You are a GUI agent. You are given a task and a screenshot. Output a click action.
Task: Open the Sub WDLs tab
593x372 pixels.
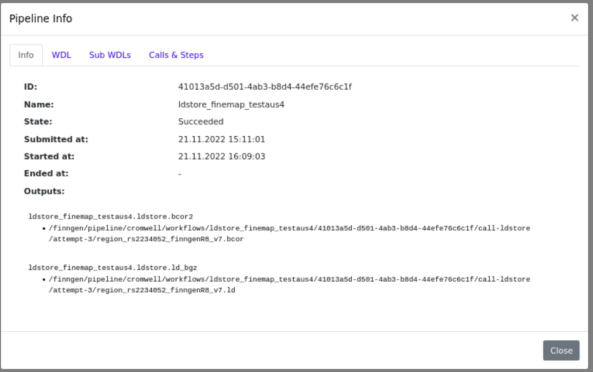(x=110, y=55)
